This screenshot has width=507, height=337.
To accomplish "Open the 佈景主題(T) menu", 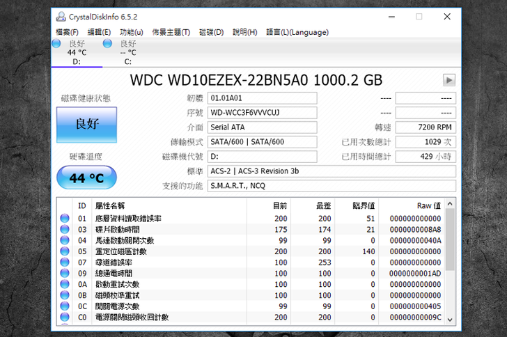I will point(171,32).
